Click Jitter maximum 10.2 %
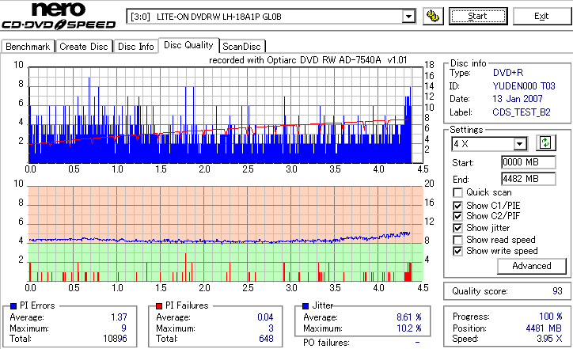573x349 pixels. [x=409, y=328]
